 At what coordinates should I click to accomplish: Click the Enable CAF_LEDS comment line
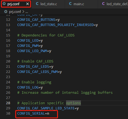click(x=35, y=61)
